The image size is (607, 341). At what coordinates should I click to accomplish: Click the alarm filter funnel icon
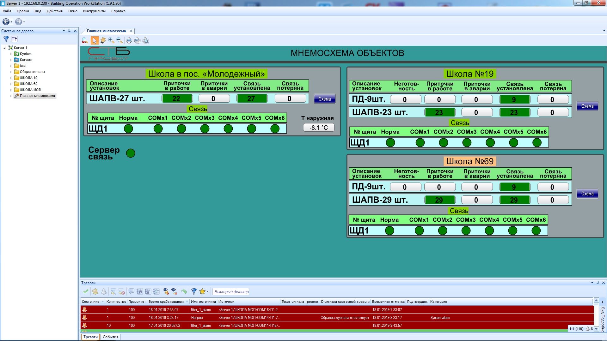coord(194,291)
